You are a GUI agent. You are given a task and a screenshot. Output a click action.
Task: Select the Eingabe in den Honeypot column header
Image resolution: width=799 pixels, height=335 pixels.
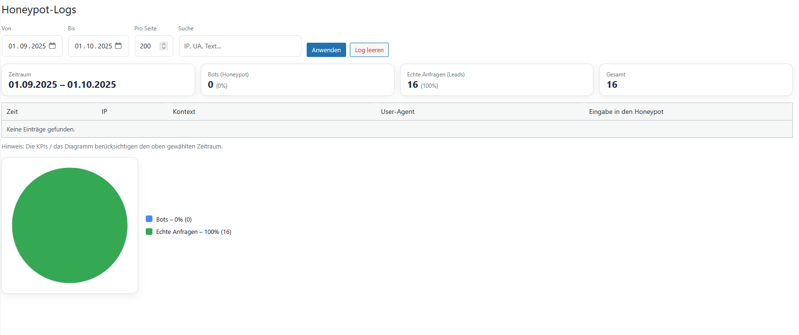pyautogui.click(x=626, y=112)
